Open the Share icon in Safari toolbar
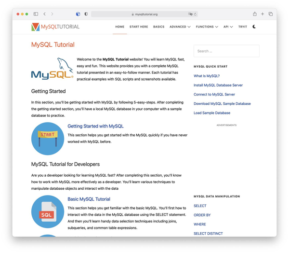 255,14
